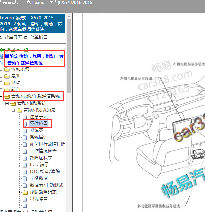
Task: Click the 注意事项 document icon
Action: pos(25,117)
